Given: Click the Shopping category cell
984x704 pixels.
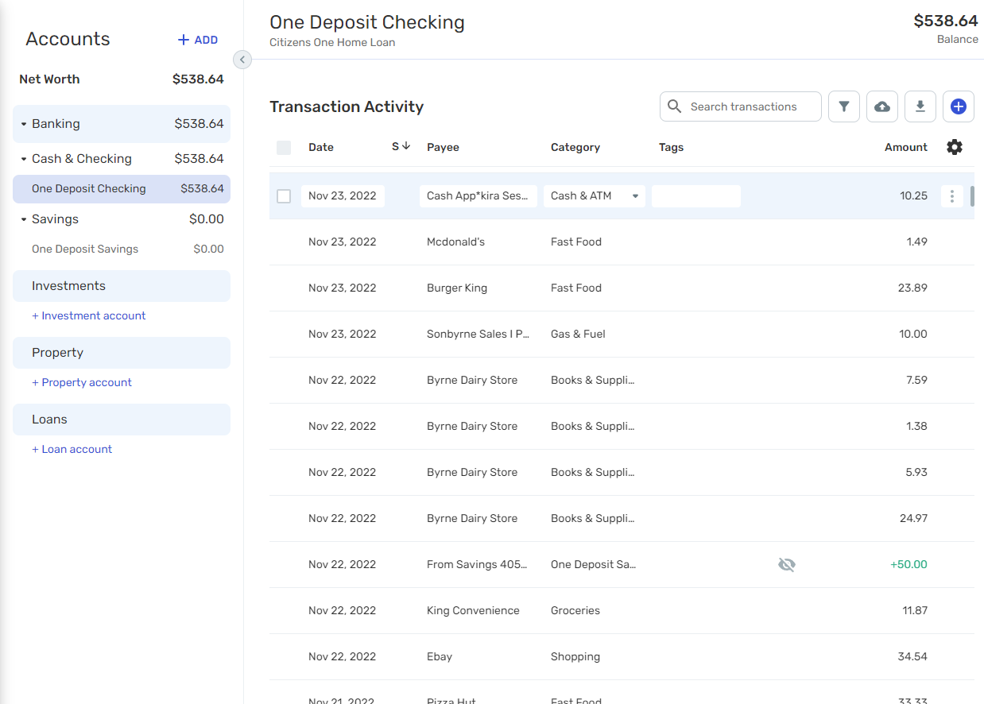Looking at the screenshot, I should 575,657.
